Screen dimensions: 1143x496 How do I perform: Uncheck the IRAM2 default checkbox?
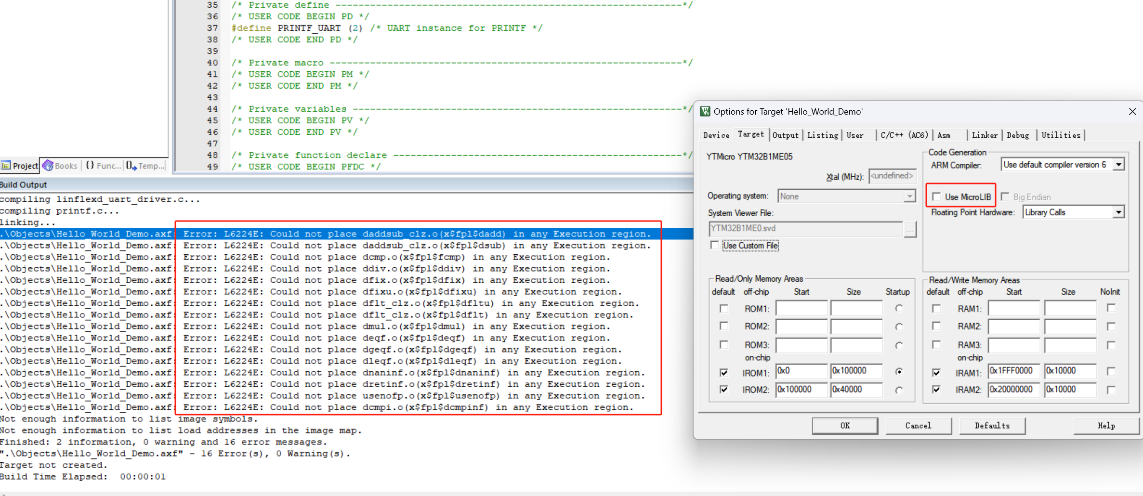pos(936,389)
